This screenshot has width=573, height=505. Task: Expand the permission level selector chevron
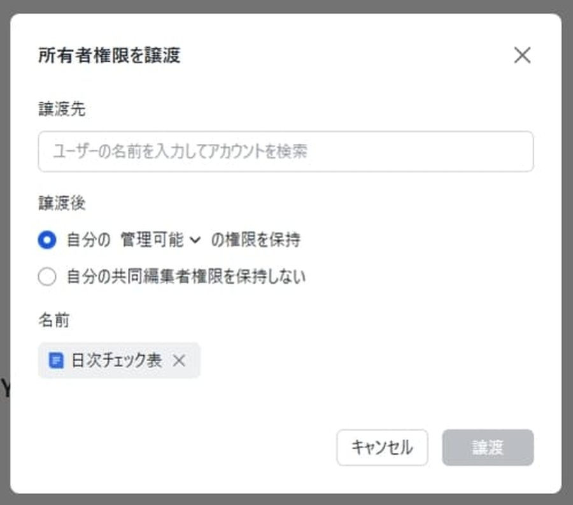[x=195, y=240]
